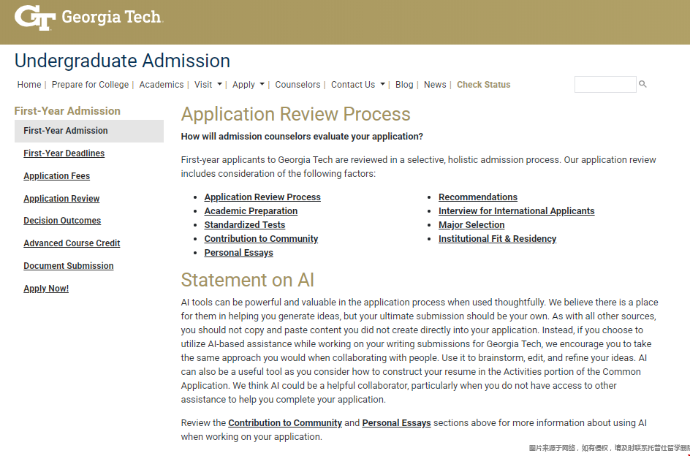The height and width of the screenshot is (456, 690).
Task: Focus the site search input field
Action: [604, 85]
